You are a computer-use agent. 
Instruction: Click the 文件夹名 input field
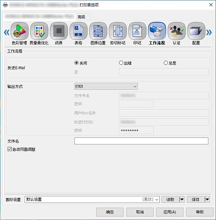(x=164, y=95)
